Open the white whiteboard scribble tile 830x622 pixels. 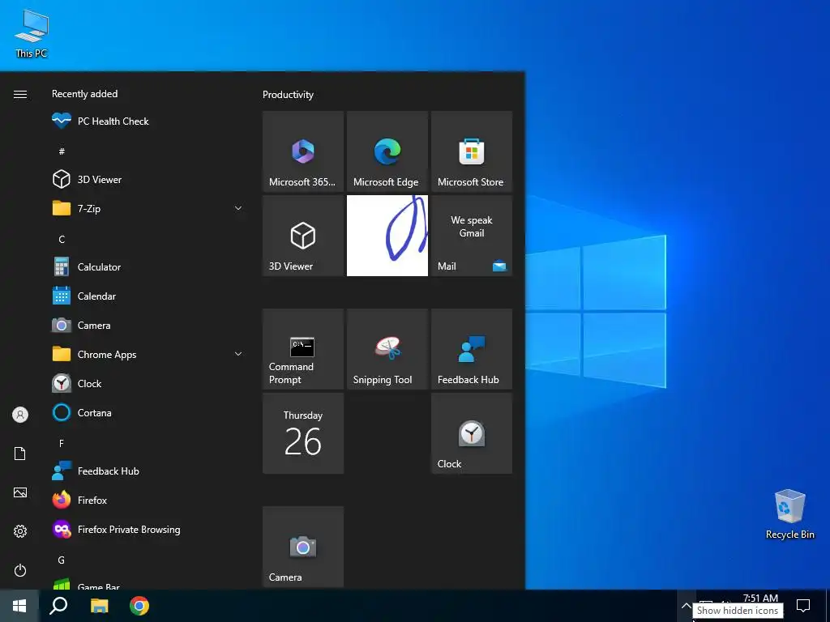(x=387, y=236)
